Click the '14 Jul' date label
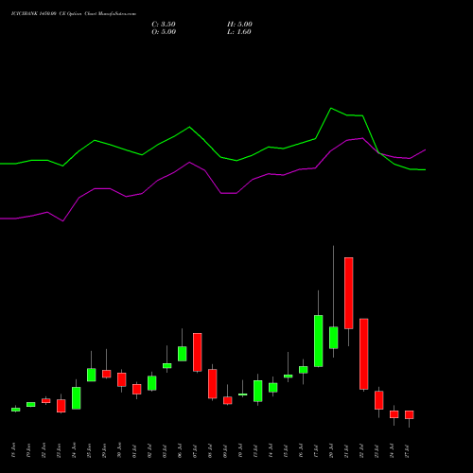 pyautogui.click(x=271, y=450)
